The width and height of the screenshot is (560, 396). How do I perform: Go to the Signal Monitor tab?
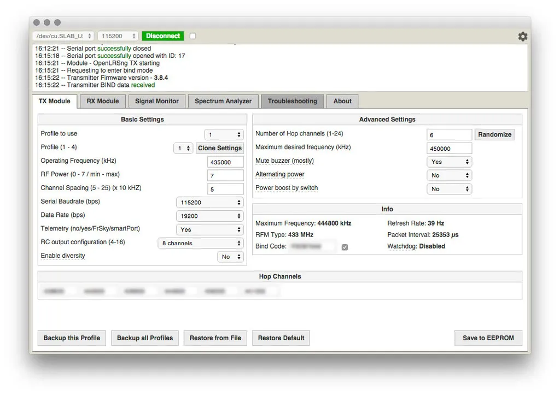pos(157,101)
